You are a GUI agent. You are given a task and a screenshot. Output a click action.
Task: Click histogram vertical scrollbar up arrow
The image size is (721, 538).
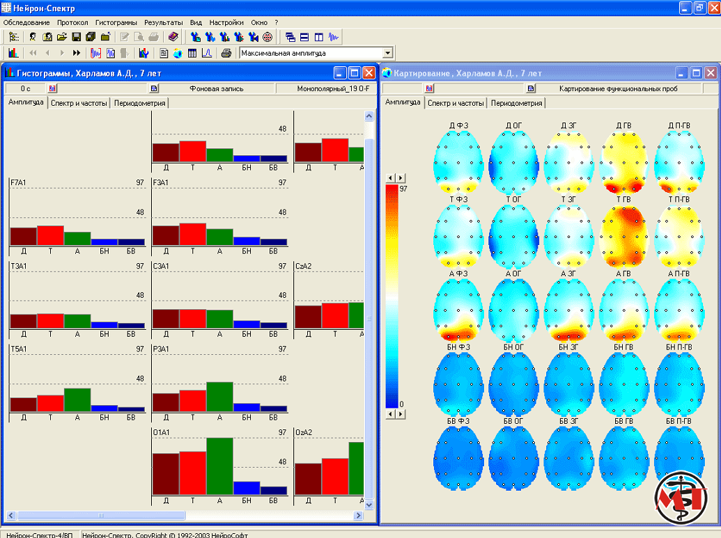click(x=369, y=116)
